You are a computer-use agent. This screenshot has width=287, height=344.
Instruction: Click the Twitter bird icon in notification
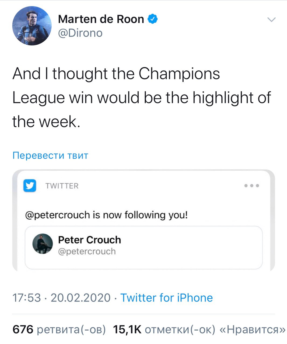(30, 186)
